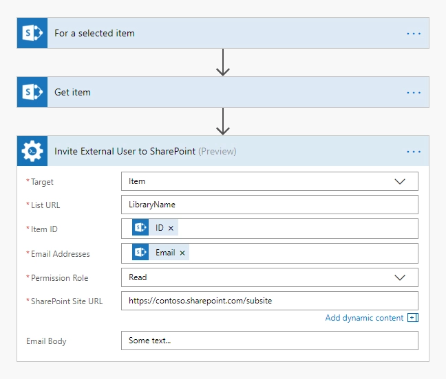Screen dimensions: 446x379
Task: Expand the 'For a selected item' trigger card
Action: point(223,33)
